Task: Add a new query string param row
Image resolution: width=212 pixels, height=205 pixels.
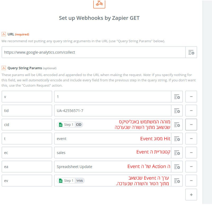Action: coord(191,195)
